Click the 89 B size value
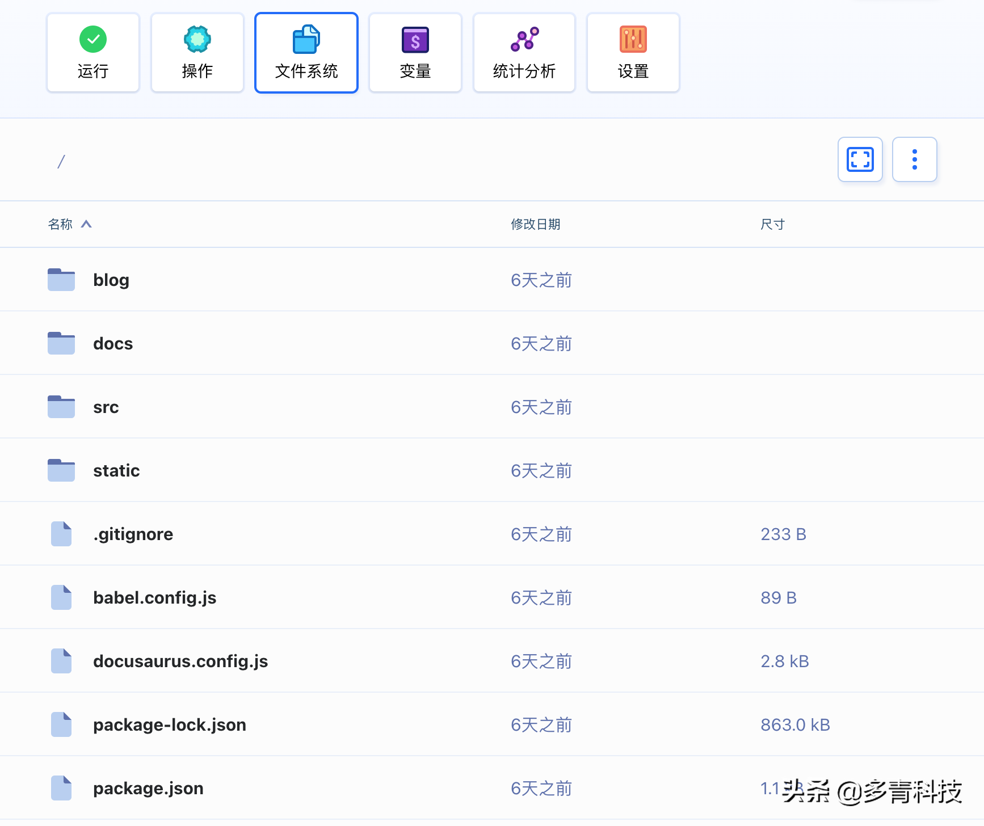This screenshot has height=826, width=984. (x=779, y=597)
